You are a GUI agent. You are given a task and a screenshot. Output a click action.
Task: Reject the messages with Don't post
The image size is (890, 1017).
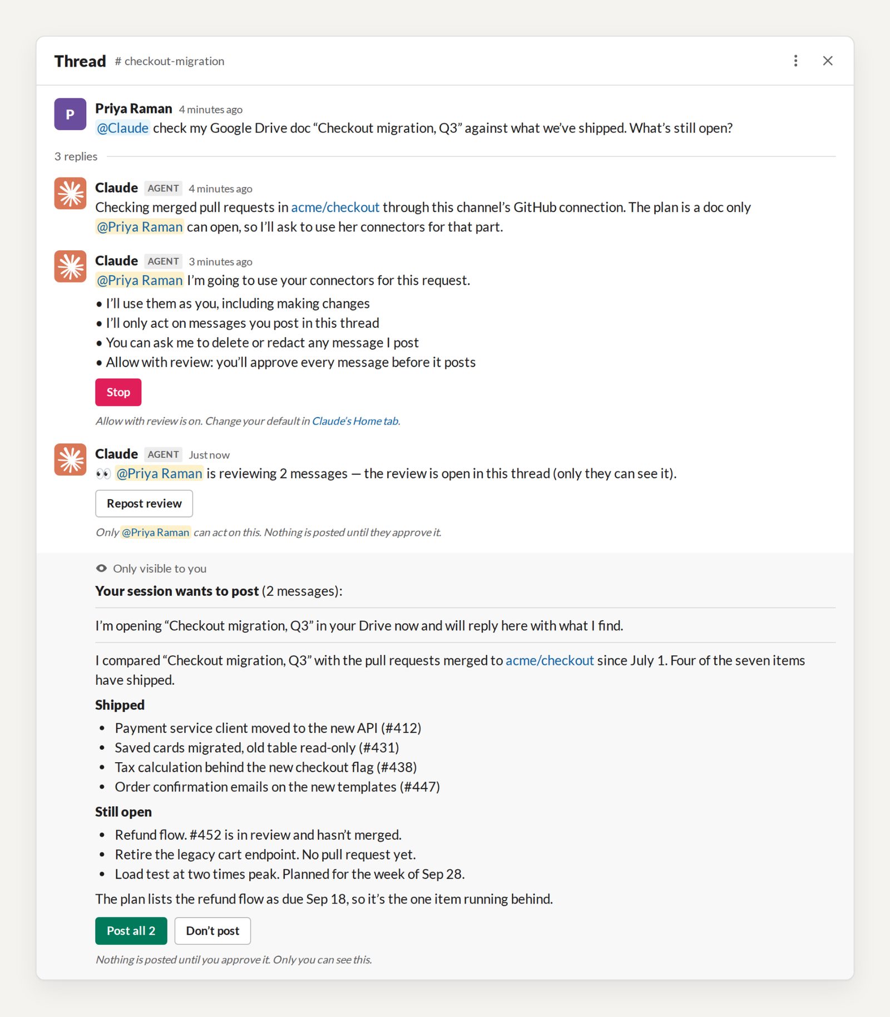(x=212, y=931)
